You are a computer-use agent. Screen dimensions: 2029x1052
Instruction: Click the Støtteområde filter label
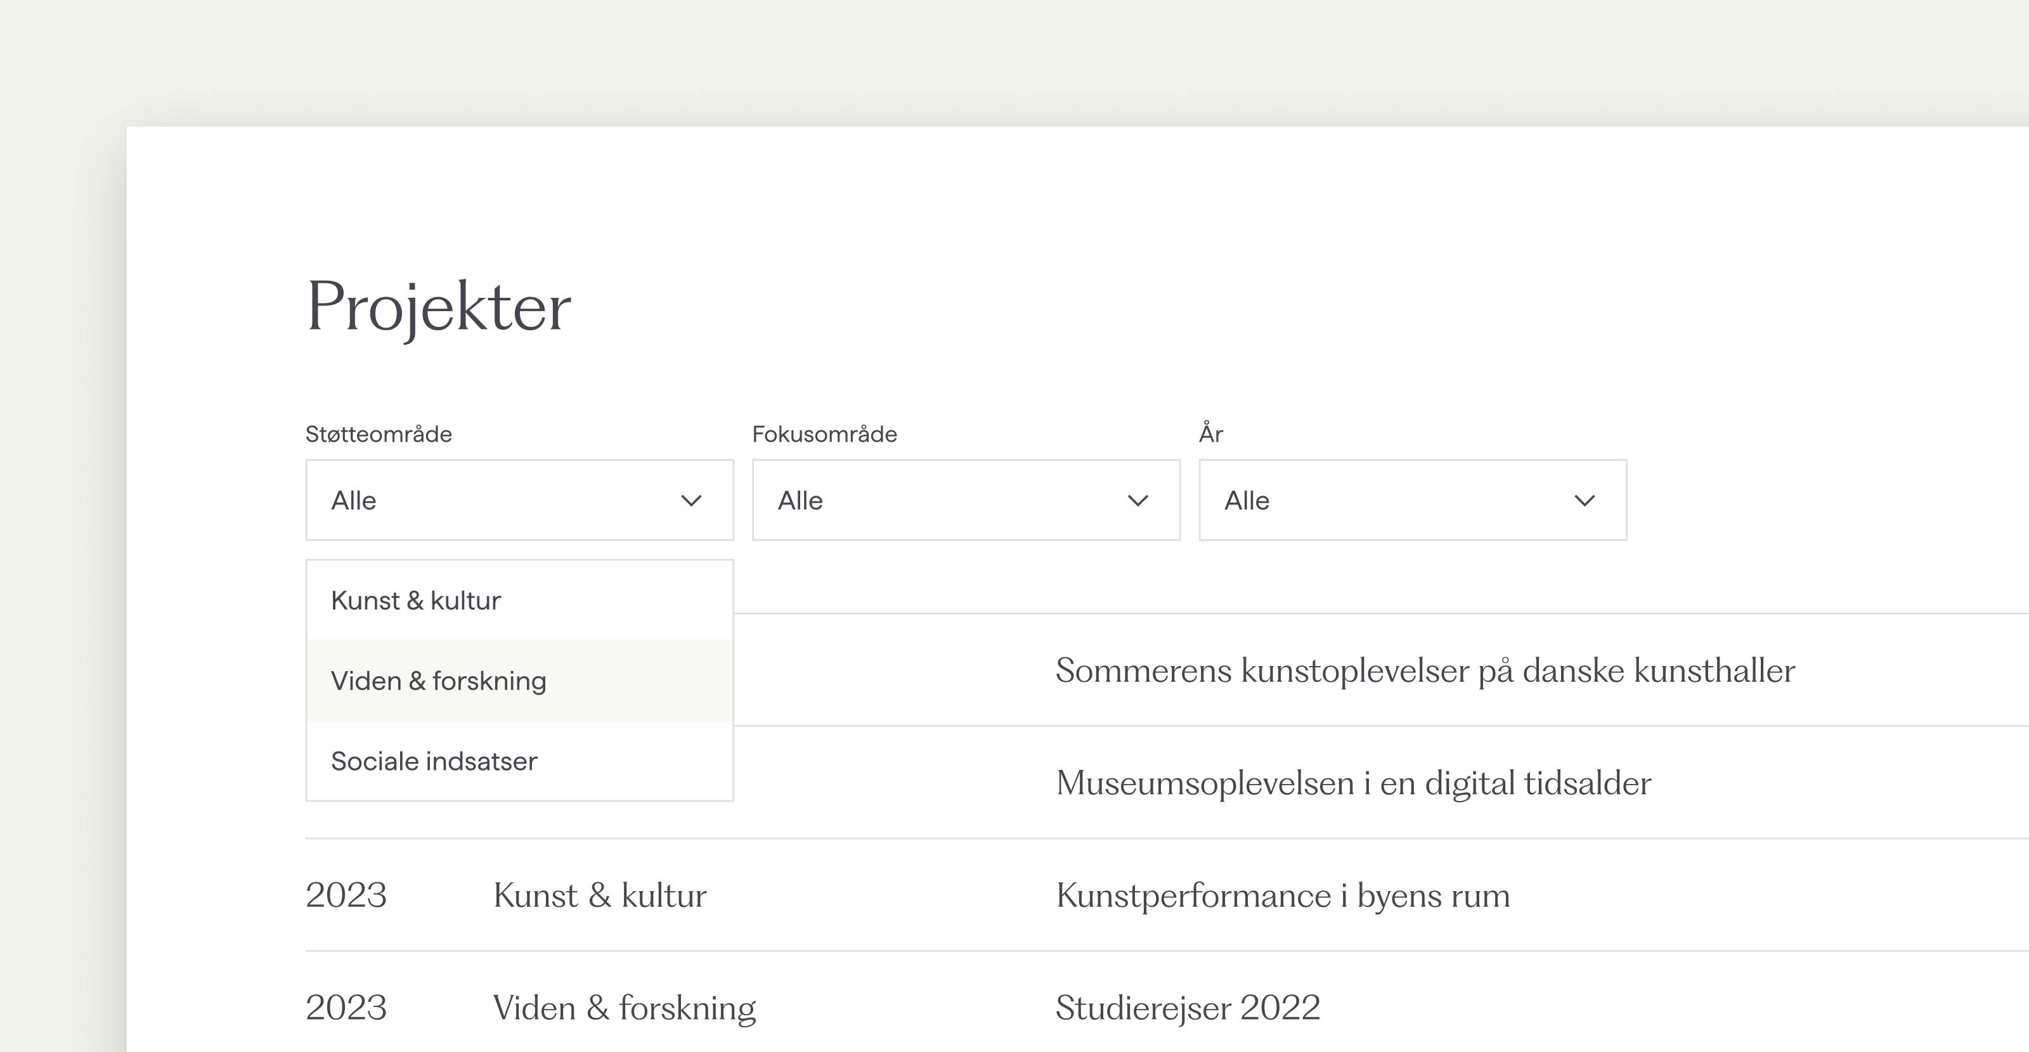click(378, 434)
